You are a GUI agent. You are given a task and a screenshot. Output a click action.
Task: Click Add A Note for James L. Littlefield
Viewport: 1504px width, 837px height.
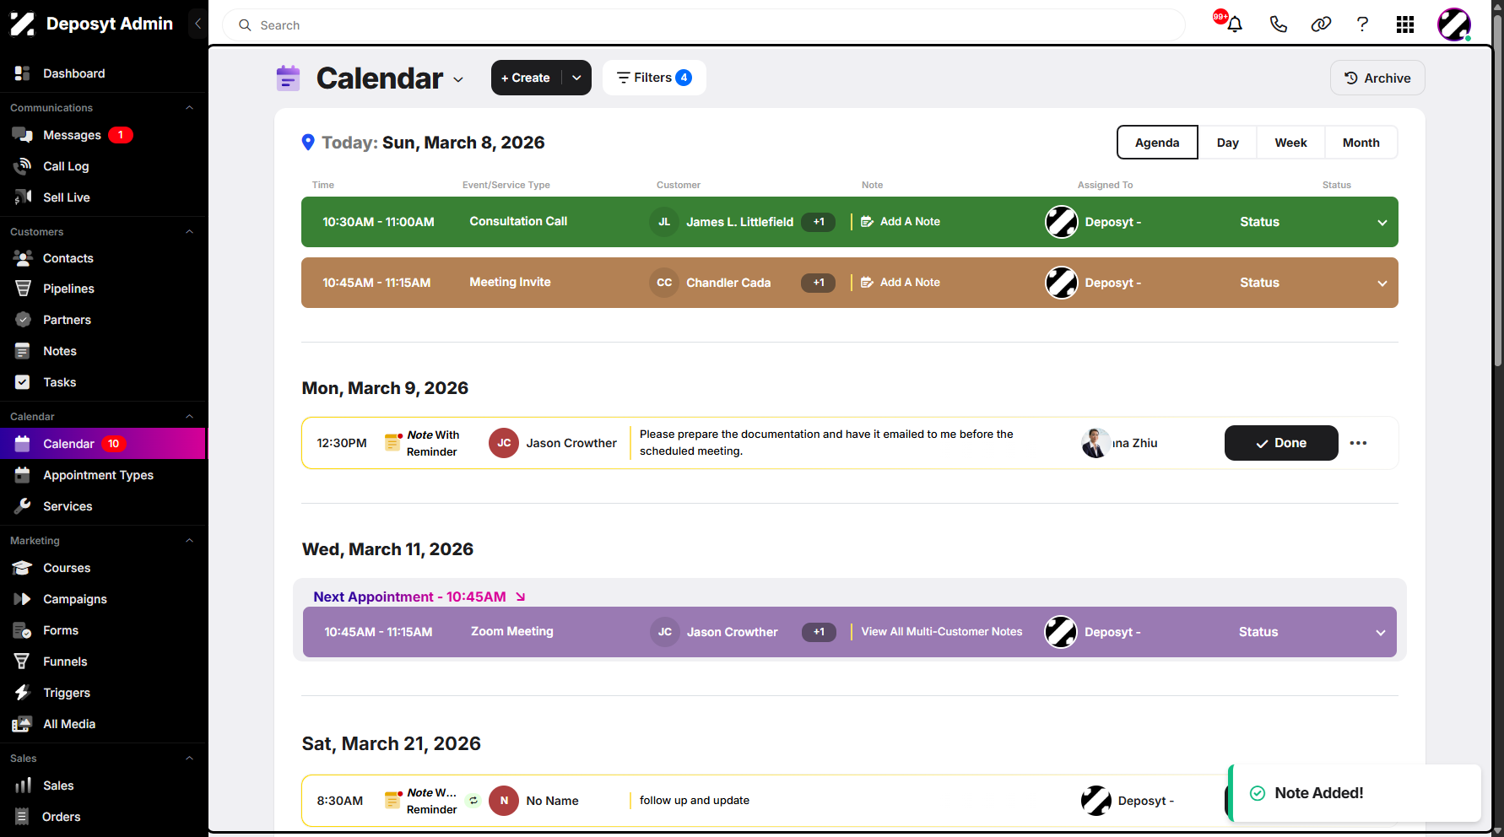point(901,222)
